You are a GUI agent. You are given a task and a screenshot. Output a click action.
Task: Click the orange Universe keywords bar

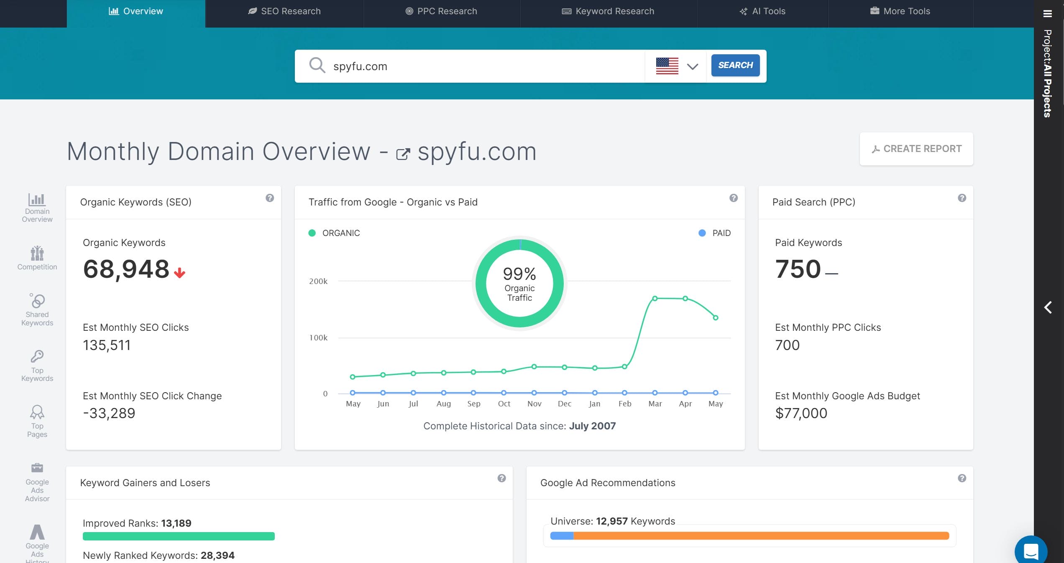pyautogui.click(x=761, y=536)
